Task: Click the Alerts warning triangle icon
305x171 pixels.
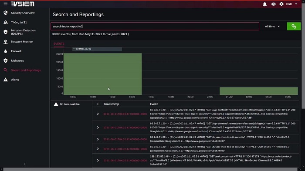Action: pyautogui.click(x=5, y=80)
